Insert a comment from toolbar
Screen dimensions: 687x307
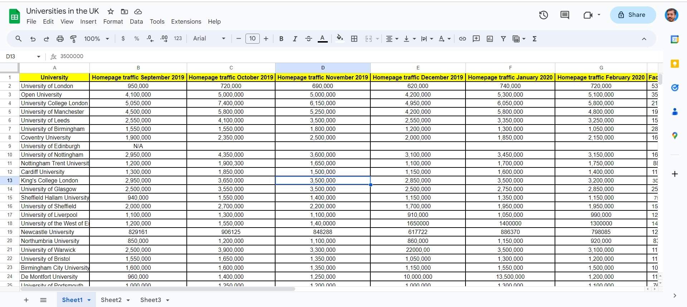coord(476,39)
